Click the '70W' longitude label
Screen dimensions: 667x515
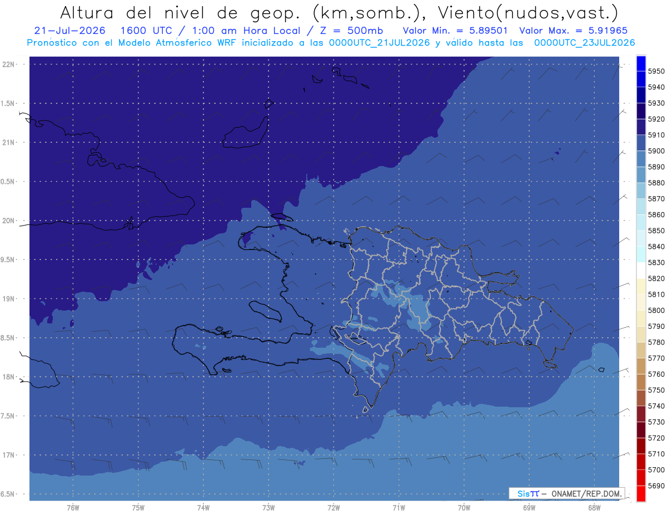(x=464, y=507)
